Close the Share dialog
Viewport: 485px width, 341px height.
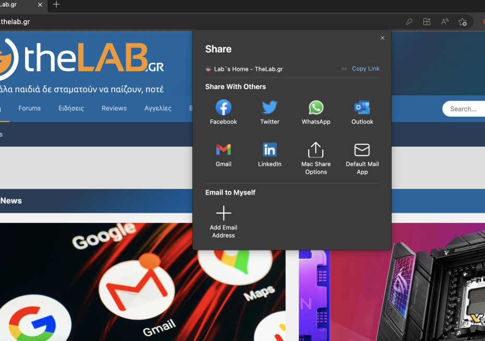click(x=382, y=38)
